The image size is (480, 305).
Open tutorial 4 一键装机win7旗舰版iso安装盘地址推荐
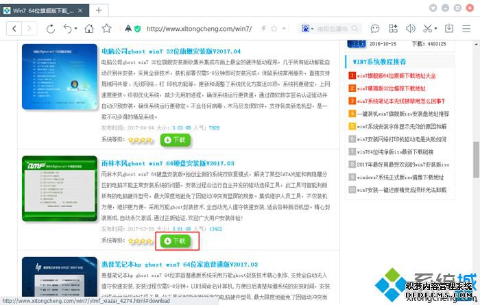pos(403,114)
